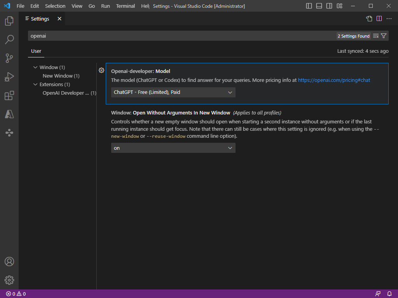The height and width of the screenshot is (298, 398).
Task: Toggle the bottom panel layout icon
Action: pos(319,6)
